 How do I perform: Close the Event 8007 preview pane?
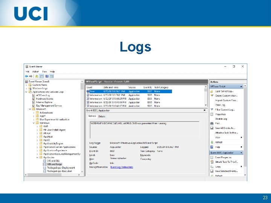204,110
